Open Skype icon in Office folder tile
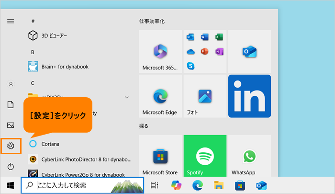 [x=190, y=66]
